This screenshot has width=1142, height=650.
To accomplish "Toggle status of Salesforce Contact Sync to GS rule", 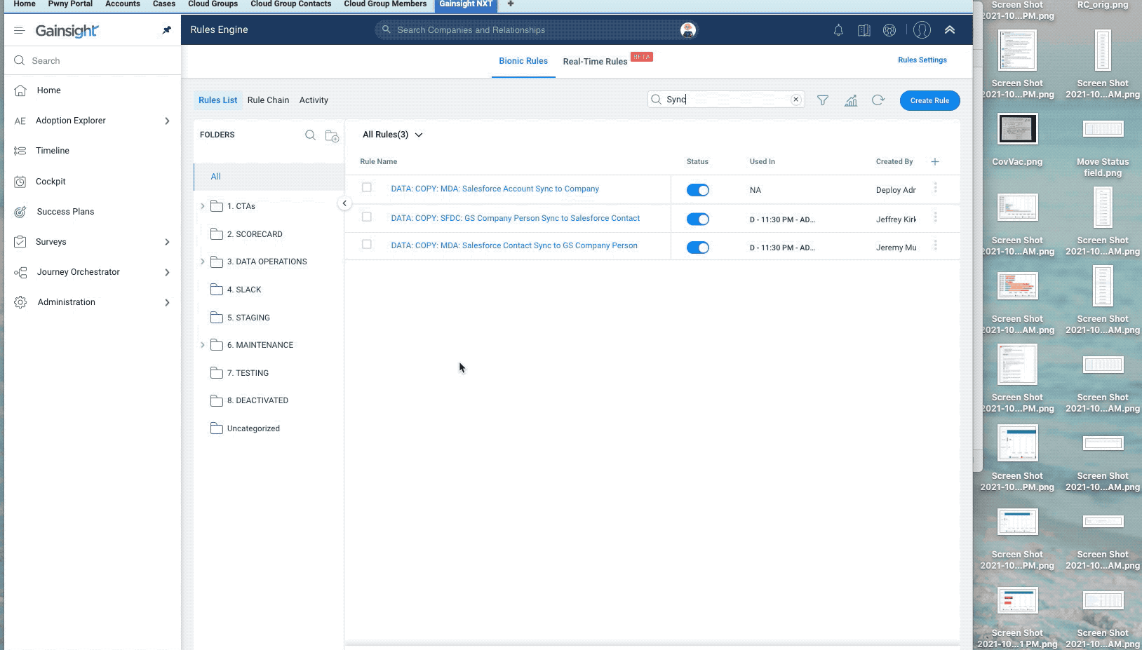I will pos(698,248).
